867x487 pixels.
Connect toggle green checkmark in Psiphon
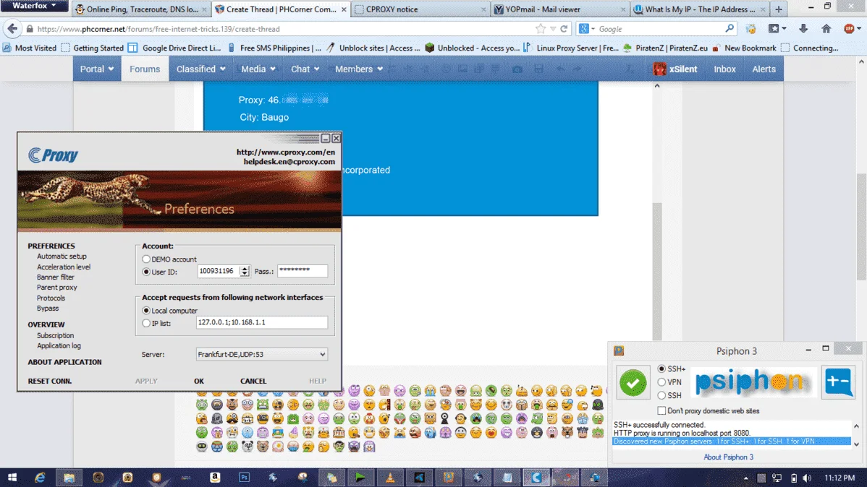(x=633, y=382)
